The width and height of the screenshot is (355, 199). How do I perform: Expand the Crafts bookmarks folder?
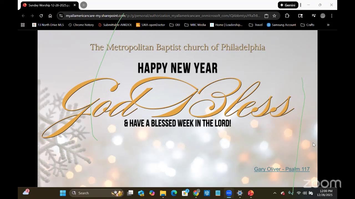pyautogui.click(x=307, y=25)
